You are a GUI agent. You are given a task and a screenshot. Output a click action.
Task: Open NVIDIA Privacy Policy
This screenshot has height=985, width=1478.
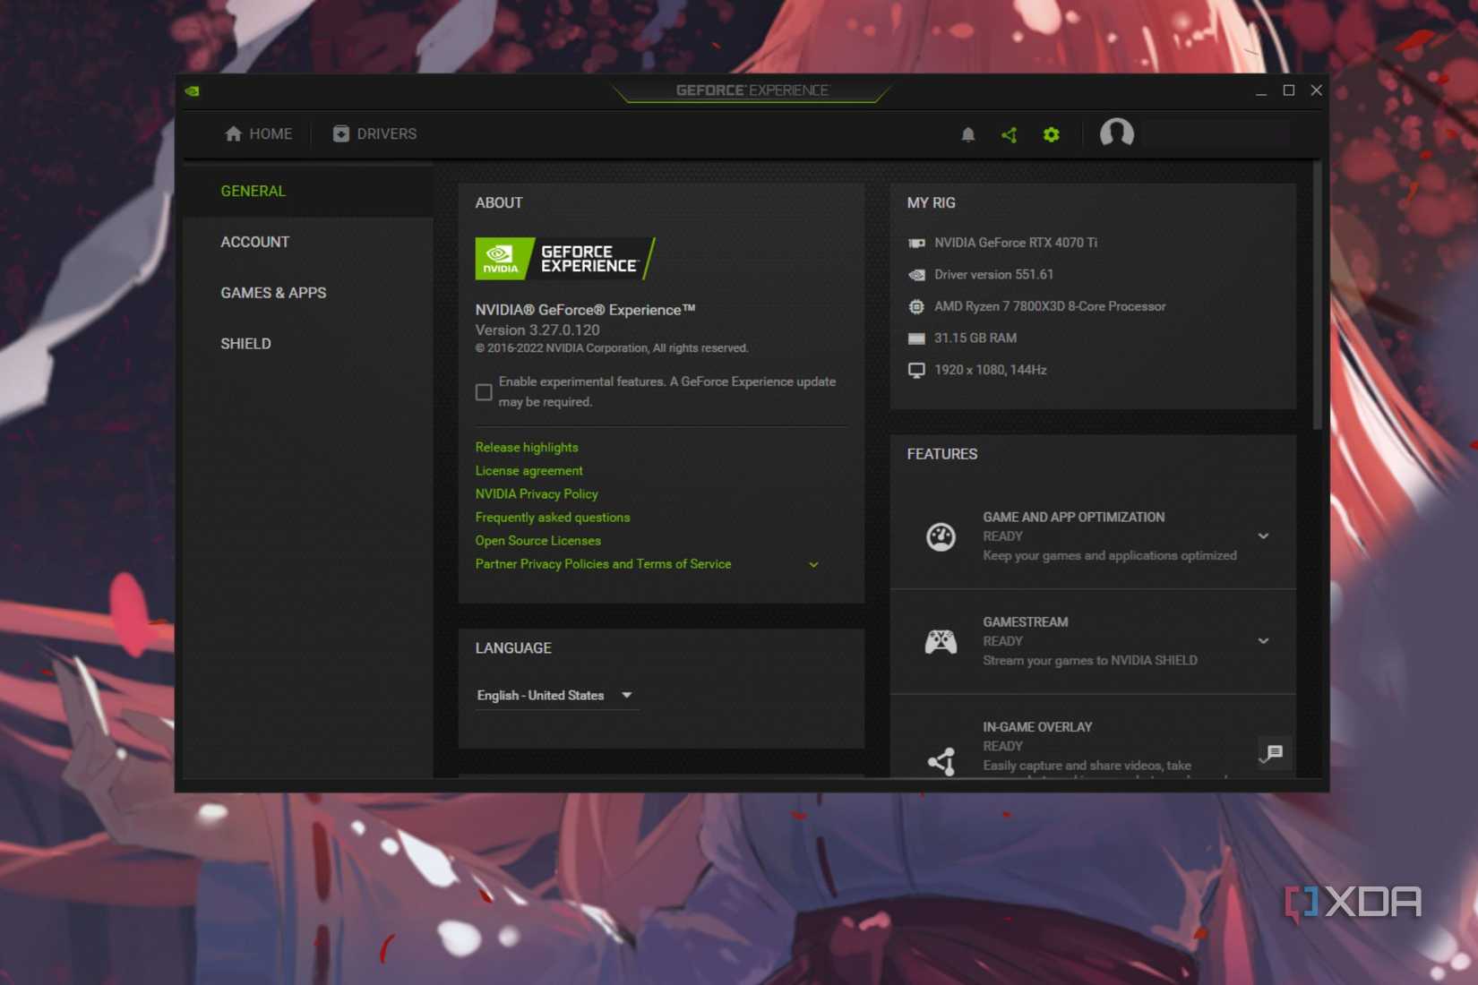[536, 493]
